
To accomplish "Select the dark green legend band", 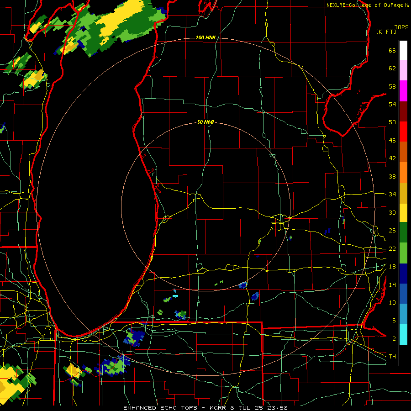I will [x=403, y=232].
